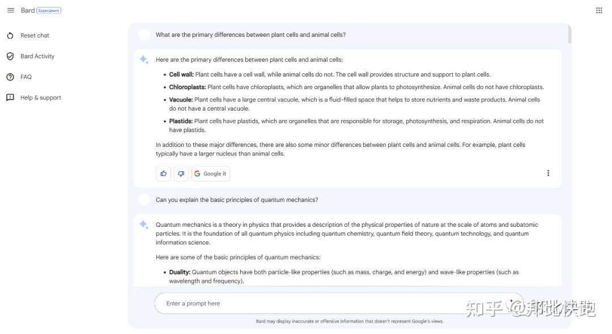Give thumbs down to plant cells answer
Screen dimensions: 612x334
tap(181, 174)
